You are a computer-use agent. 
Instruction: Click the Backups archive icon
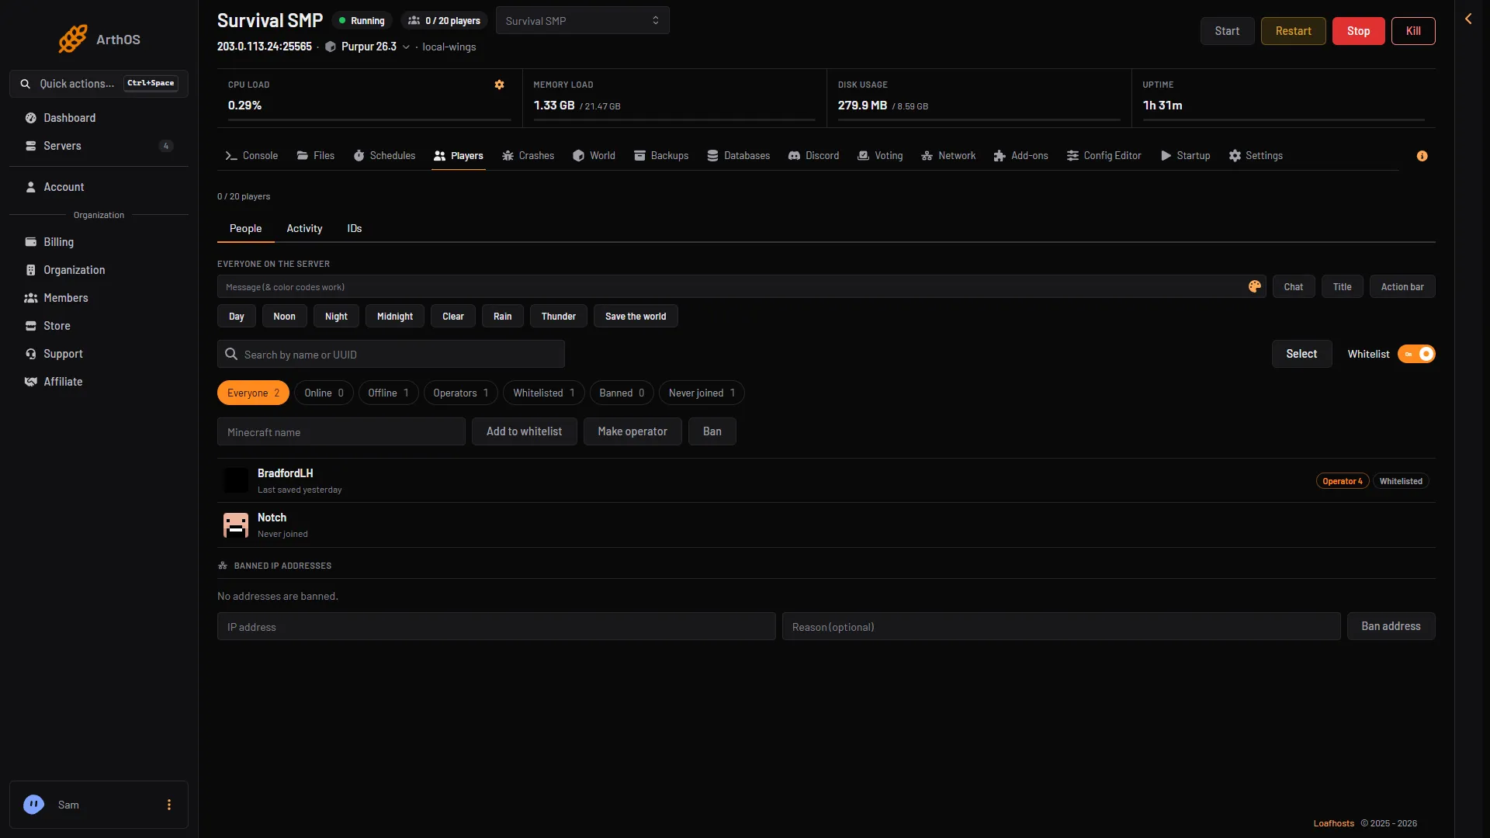[639, 156]
